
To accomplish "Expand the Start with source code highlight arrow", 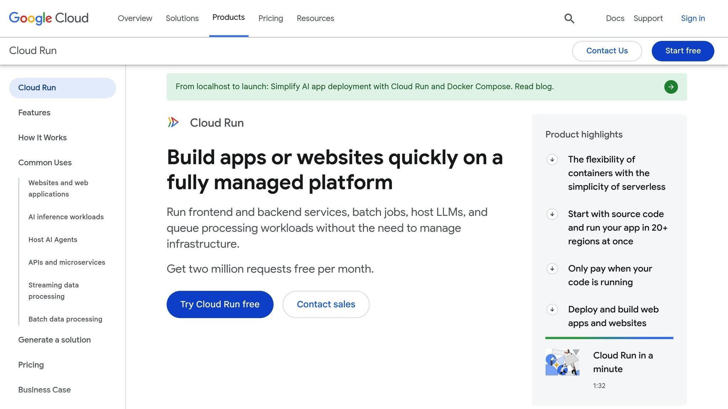I will tap(552, 214).
